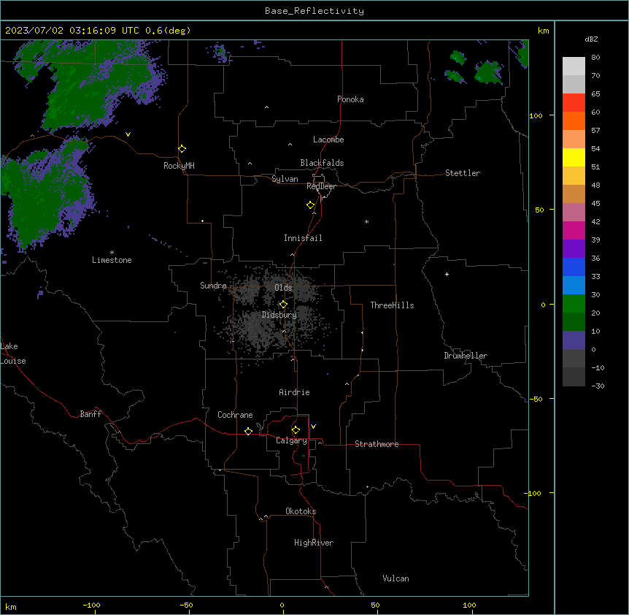Click the white plus marker north of Drumheller

point(447,274)
